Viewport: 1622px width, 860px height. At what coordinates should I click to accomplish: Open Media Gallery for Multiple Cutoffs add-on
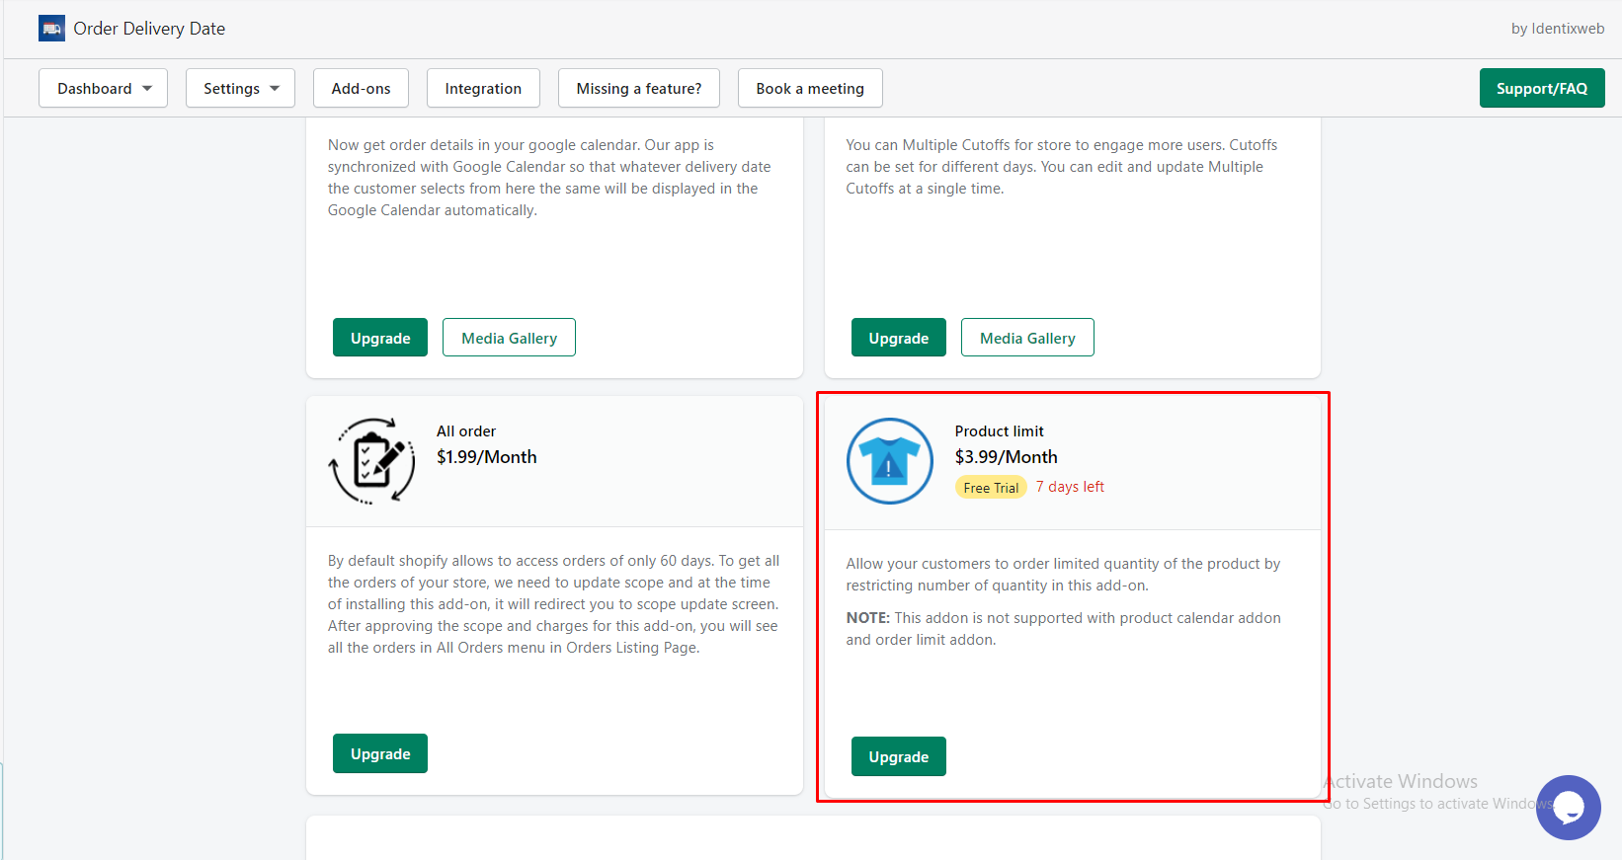click(1027, 338)
